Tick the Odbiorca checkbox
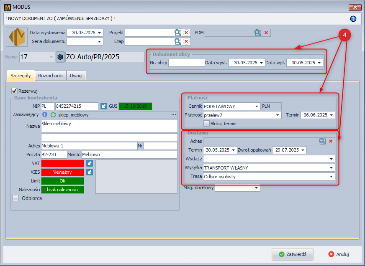Screen dimensions: 365x266 tap(16, 198)
